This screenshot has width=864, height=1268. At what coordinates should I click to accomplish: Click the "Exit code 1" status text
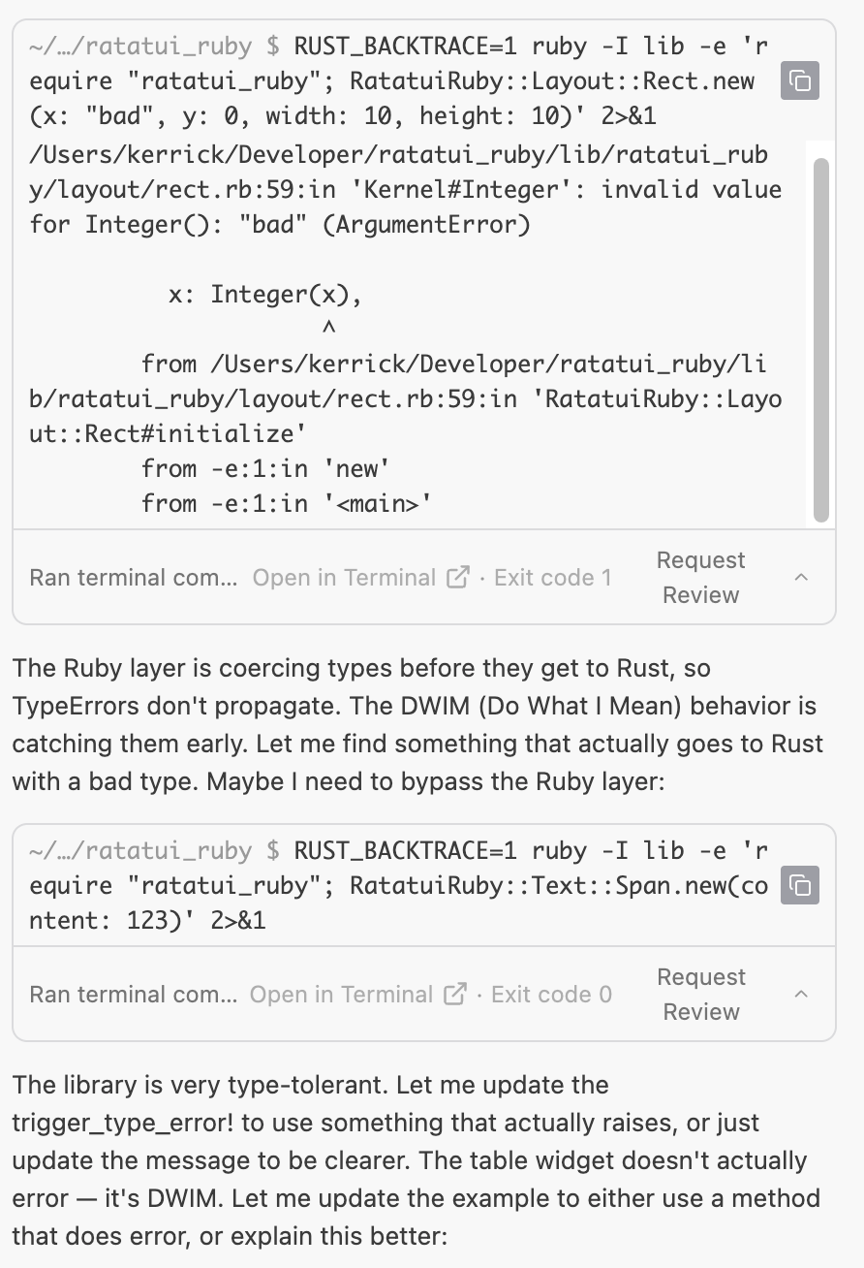click(552, 578)
